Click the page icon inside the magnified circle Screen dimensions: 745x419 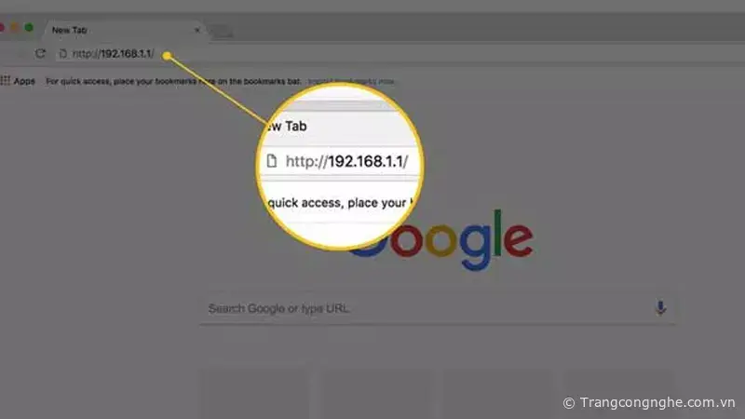[272, 160]
